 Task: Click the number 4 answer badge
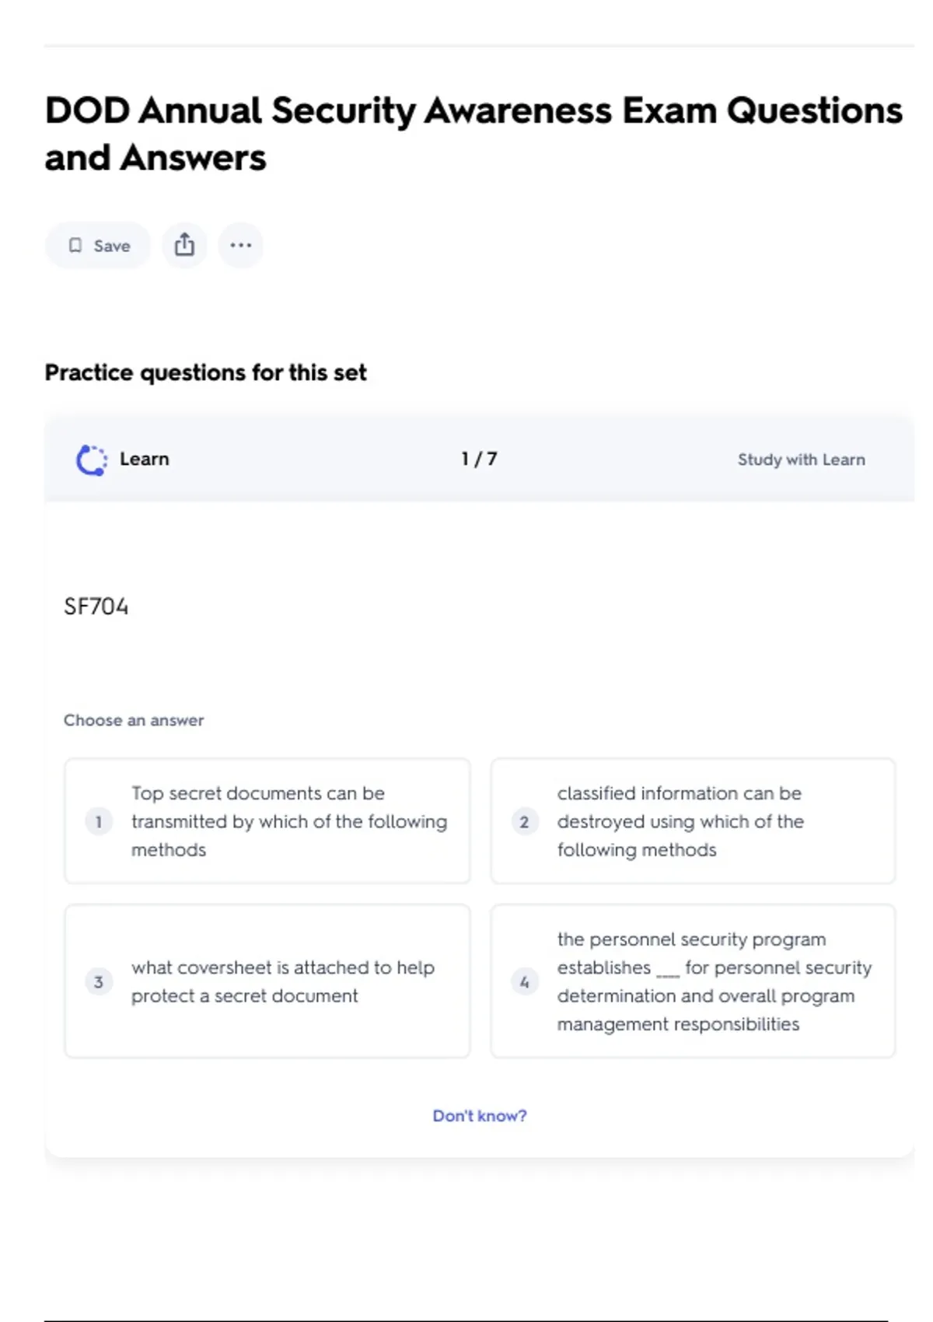[x=524, y=982]
